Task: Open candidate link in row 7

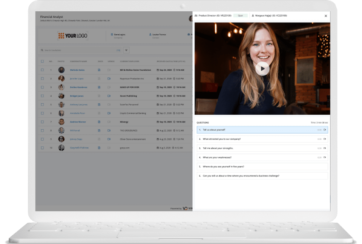Action: pyautogui.click(x=78, y=122)
